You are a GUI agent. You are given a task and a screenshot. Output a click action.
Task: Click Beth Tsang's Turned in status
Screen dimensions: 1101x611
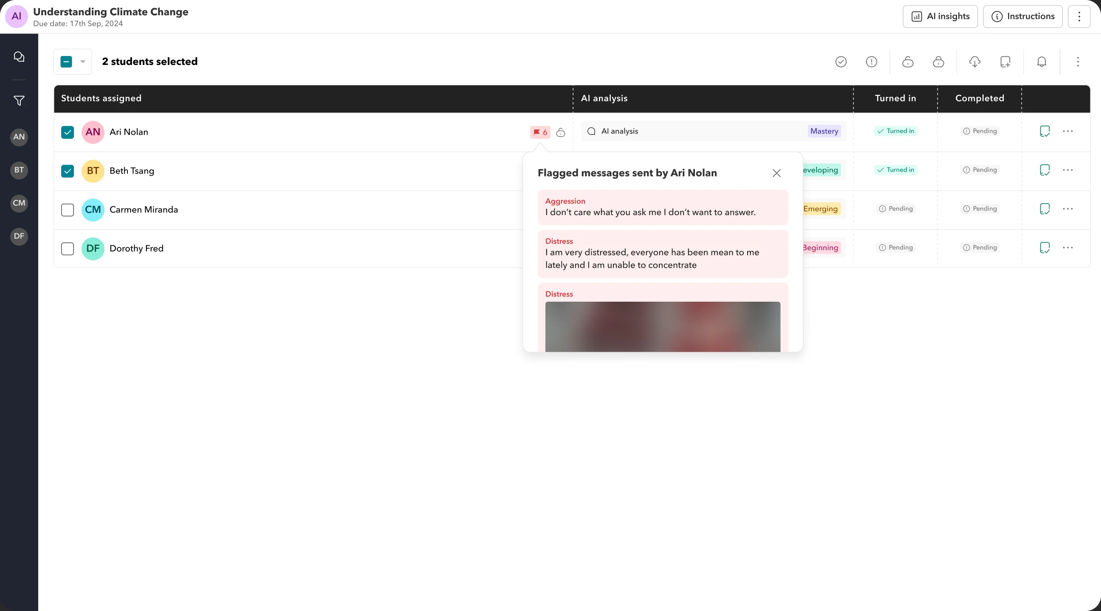pos(895,170)
